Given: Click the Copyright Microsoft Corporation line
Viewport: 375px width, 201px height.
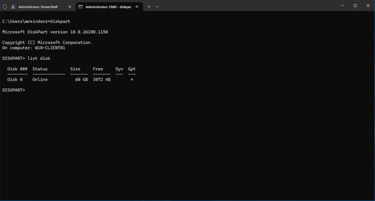Looking at the screenshot, I should pos(47,42).
